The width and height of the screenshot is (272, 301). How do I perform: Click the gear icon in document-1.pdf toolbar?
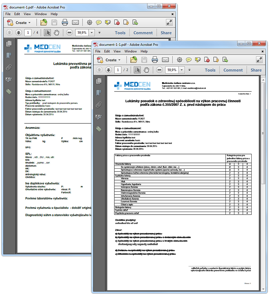click(90, 23)
